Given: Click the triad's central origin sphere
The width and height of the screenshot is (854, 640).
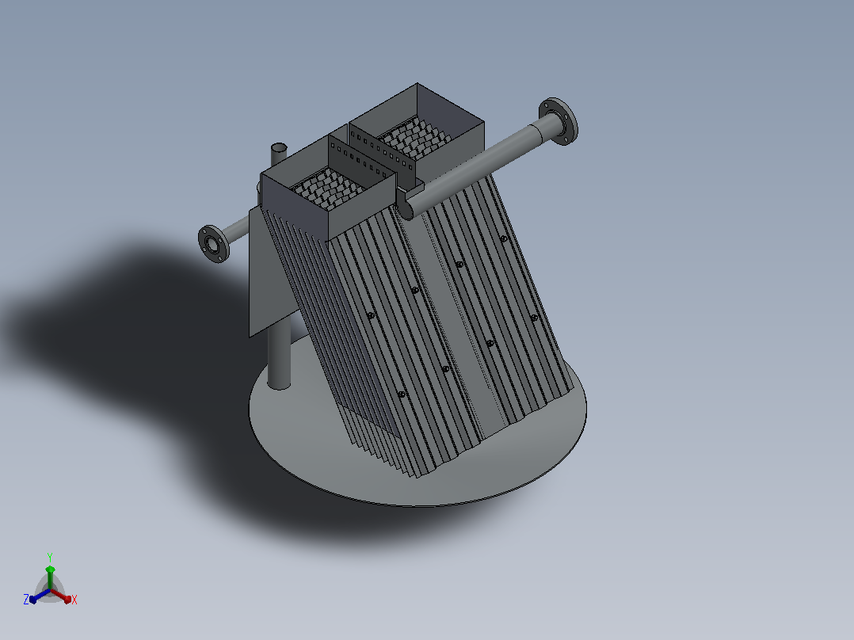Looking at the screenshot, I should (50, 590).
